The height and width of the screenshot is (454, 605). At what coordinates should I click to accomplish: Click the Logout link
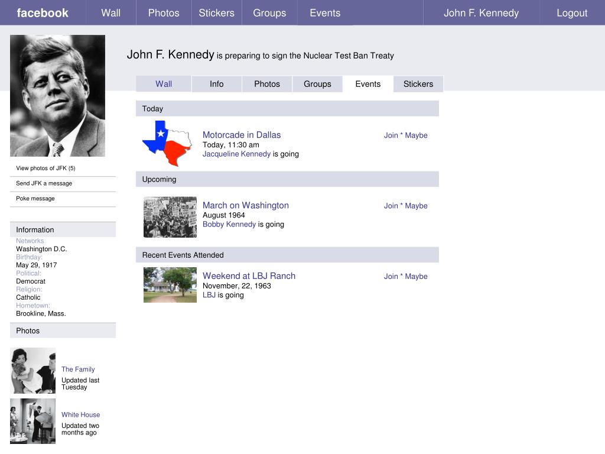coord(572,13)
